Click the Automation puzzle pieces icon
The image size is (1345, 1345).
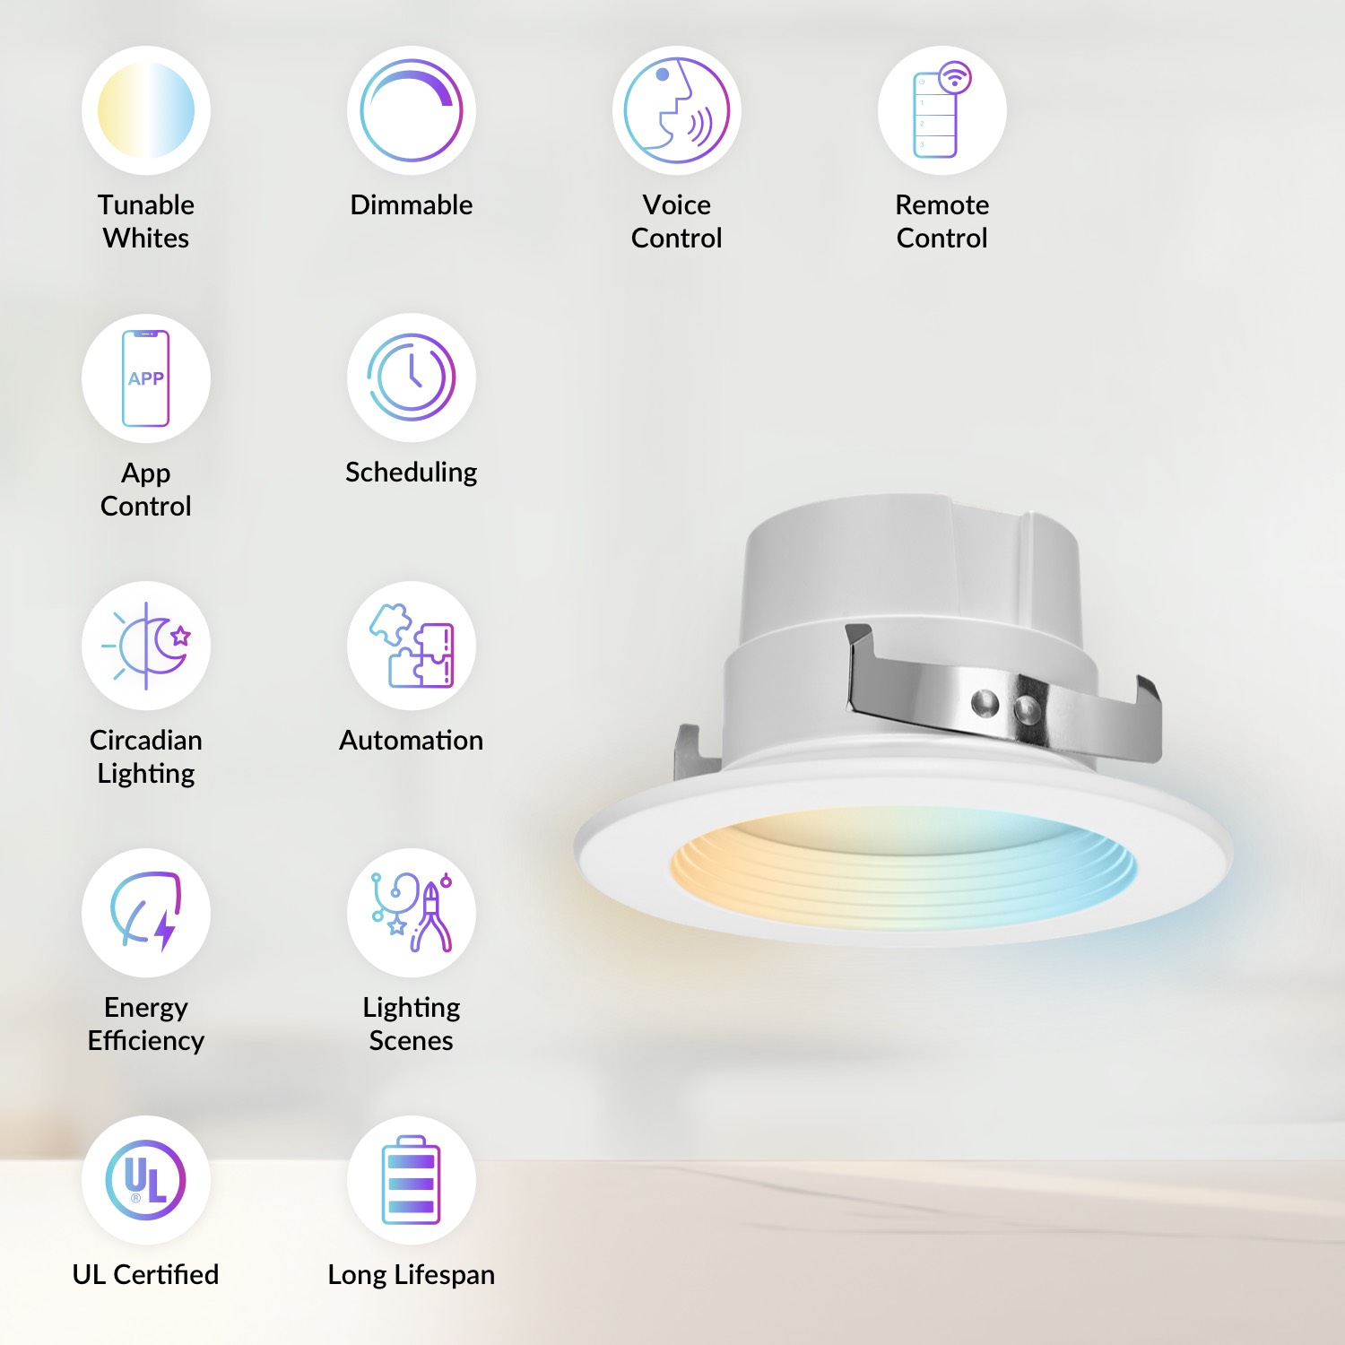(412, 646)
